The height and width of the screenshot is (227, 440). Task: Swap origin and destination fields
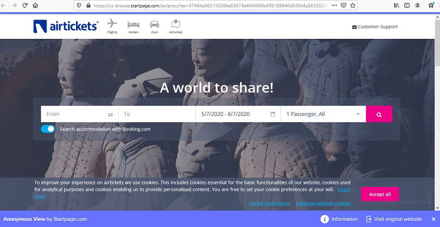(110, 115)
